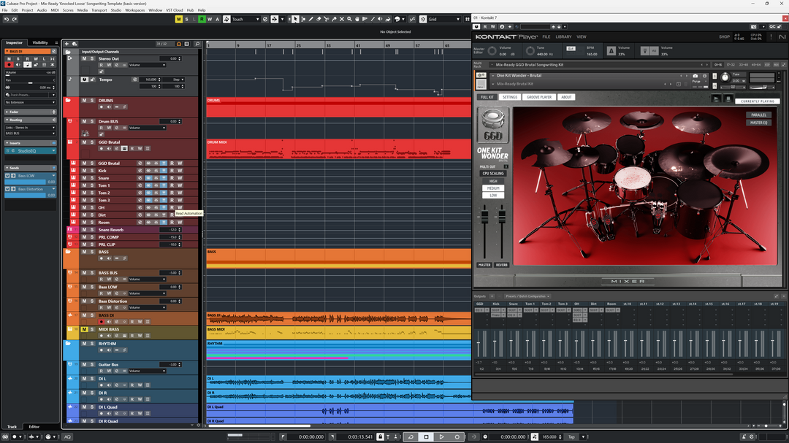The image size is (789, 443).
Task: Click the Tempo track value field showing 165.000
Action: (x=150, y=80)
